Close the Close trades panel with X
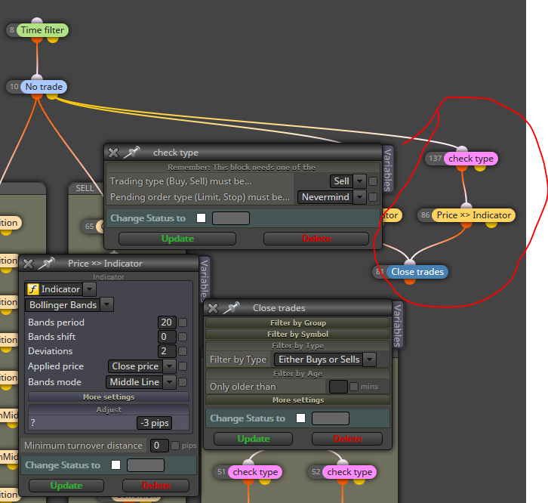 click(213, 308)
